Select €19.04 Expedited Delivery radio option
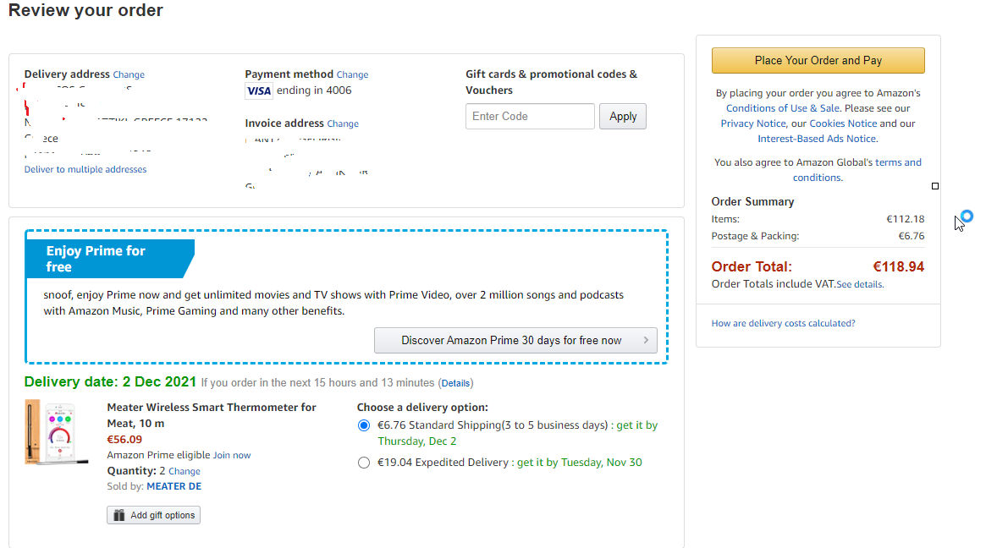The width and height of the screenshot is (1008, 548). click(x=364, y=463)
